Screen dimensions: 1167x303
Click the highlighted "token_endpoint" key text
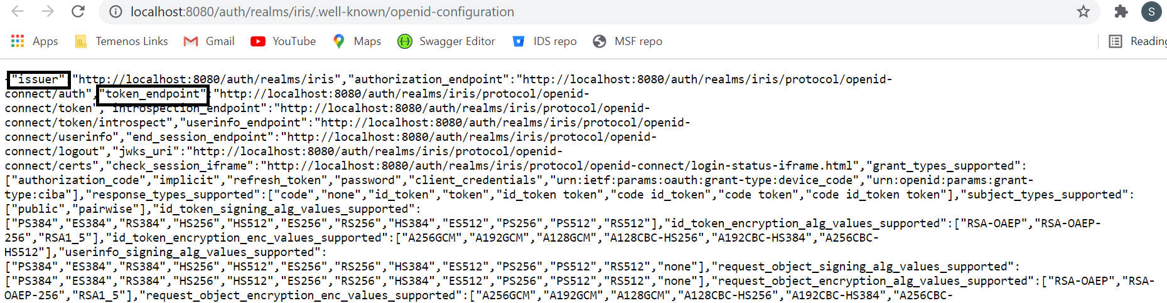[153, 94]
